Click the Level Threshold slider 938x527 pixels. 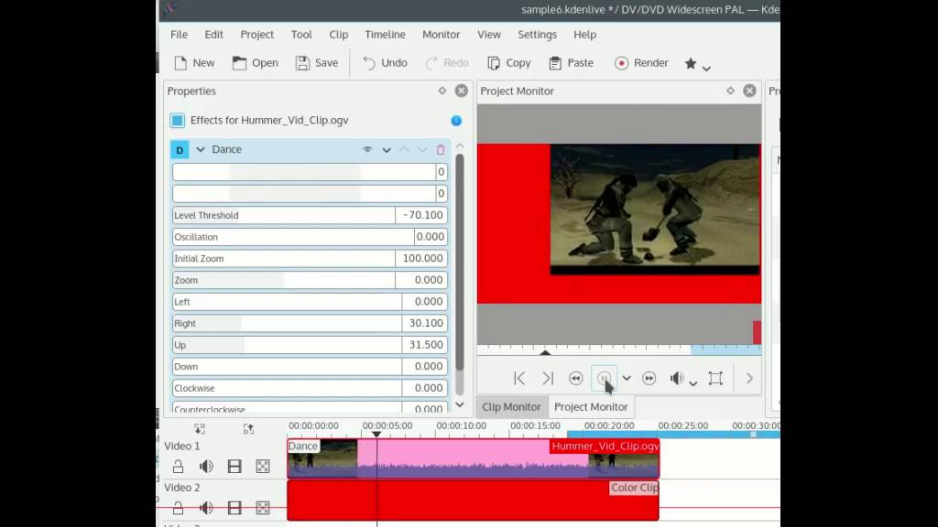[x=284, y=215]
